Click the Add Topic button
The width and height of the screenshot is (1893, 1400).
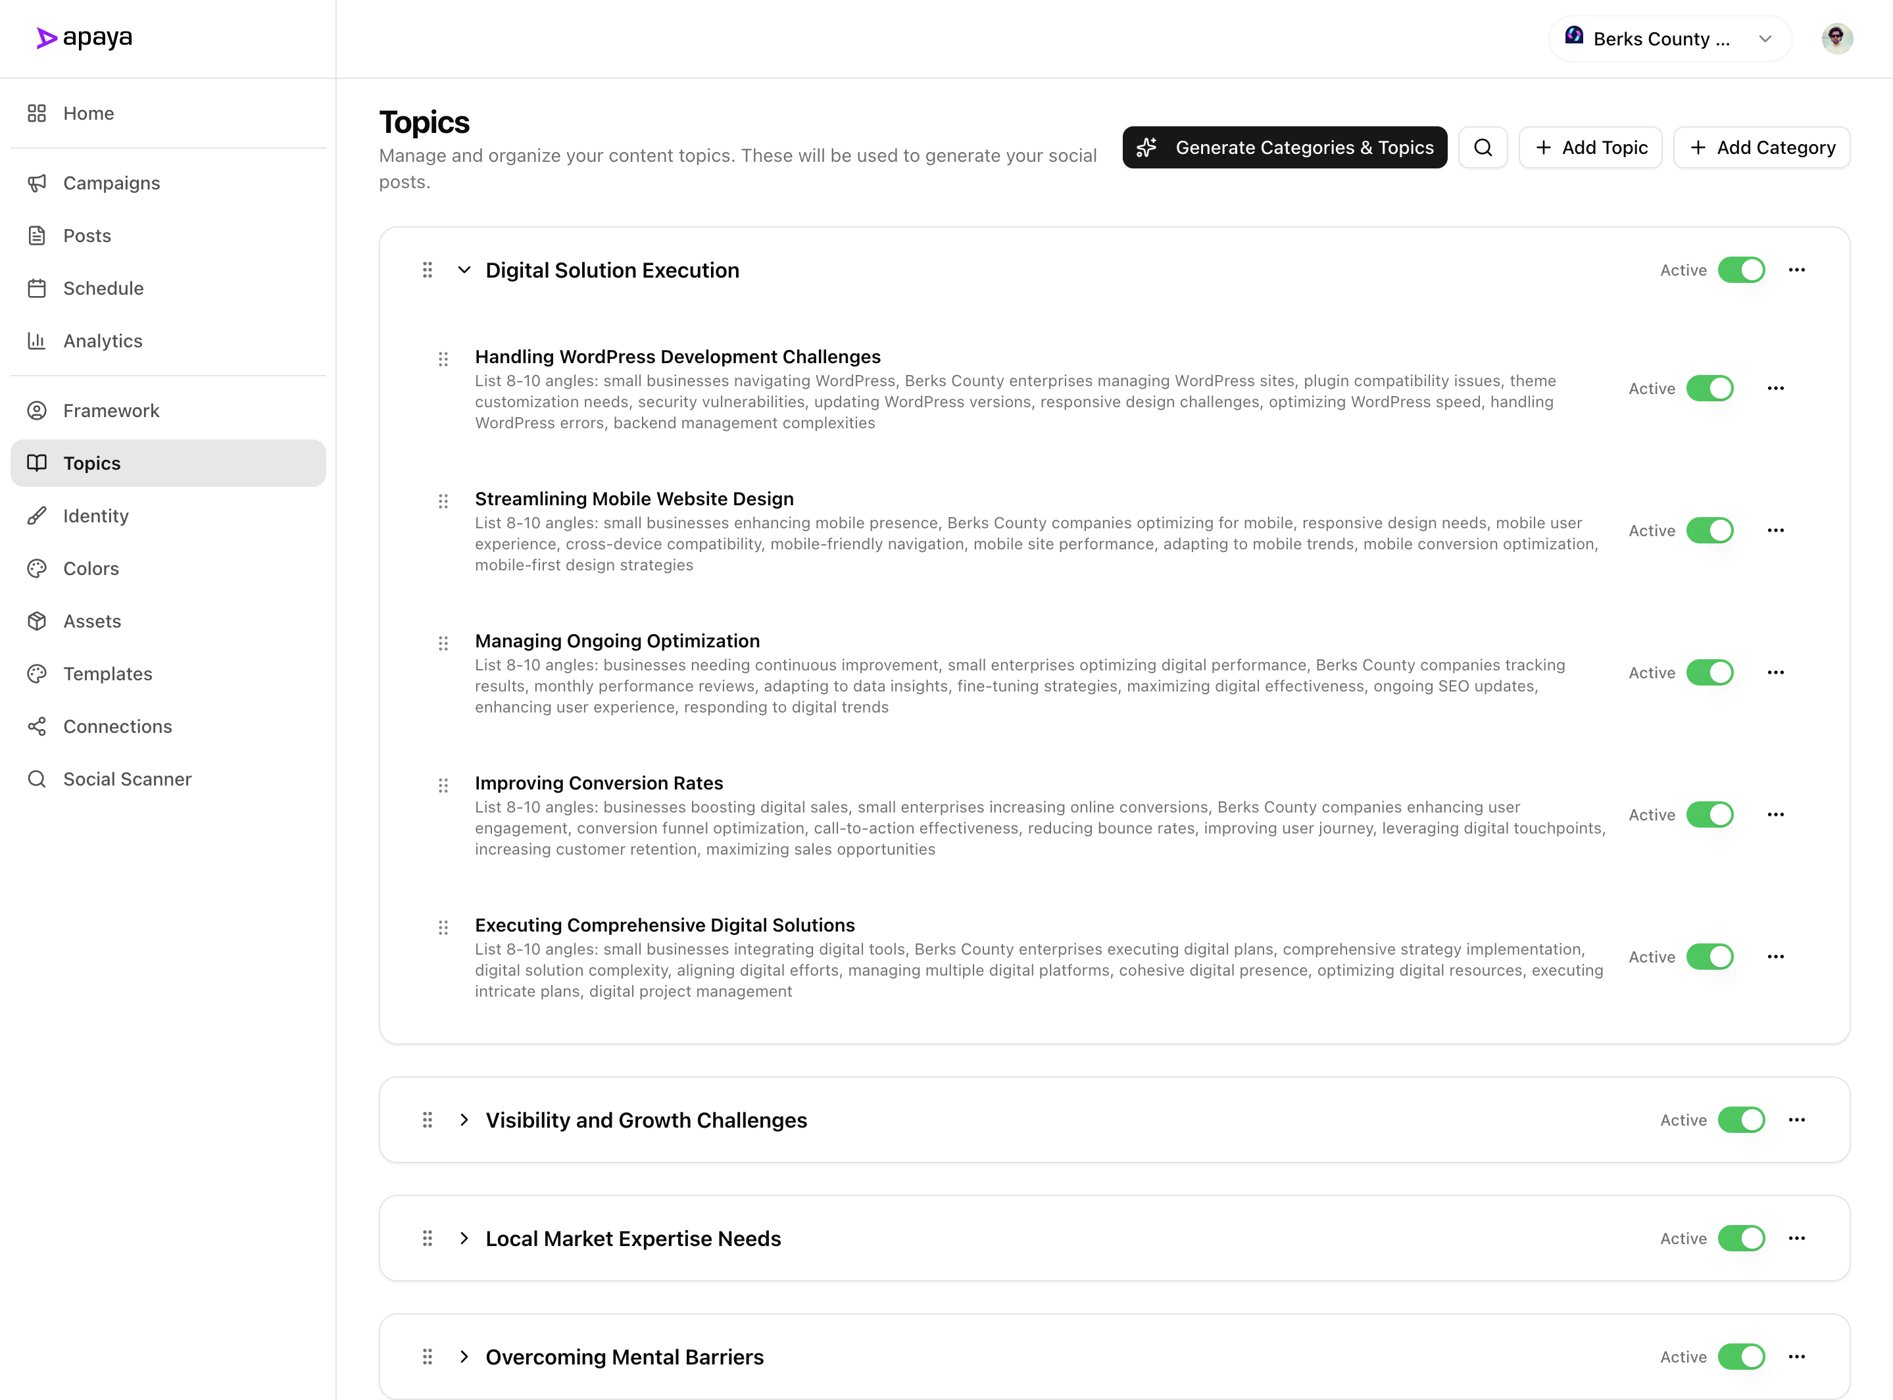1590,147
